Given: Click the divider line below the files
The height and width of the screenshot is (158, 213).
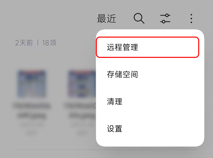Looking at the screenshot, I should 107,150.
